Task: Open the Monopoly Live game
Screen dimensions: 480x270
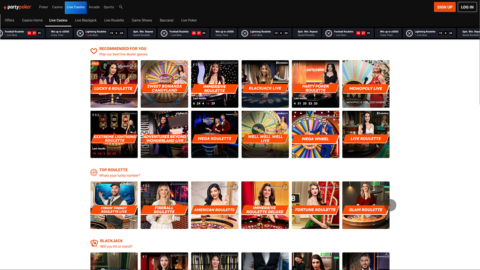Action: (366, 84)
